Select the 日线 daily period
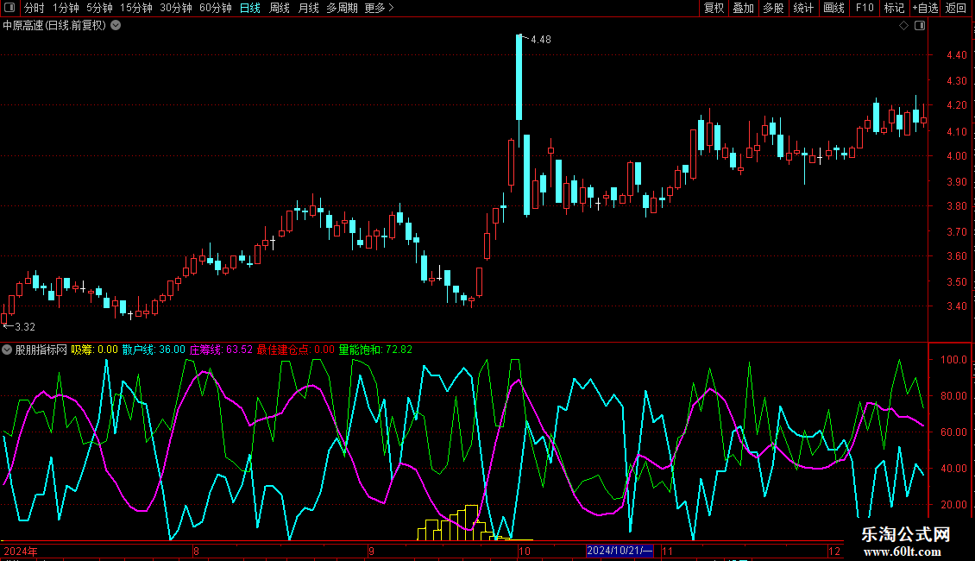975x561 pixels. coord(250,8)
